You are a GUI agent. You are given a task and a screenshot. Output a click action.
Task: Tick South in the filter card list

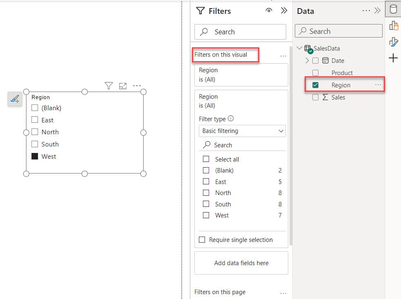point(206,204)
